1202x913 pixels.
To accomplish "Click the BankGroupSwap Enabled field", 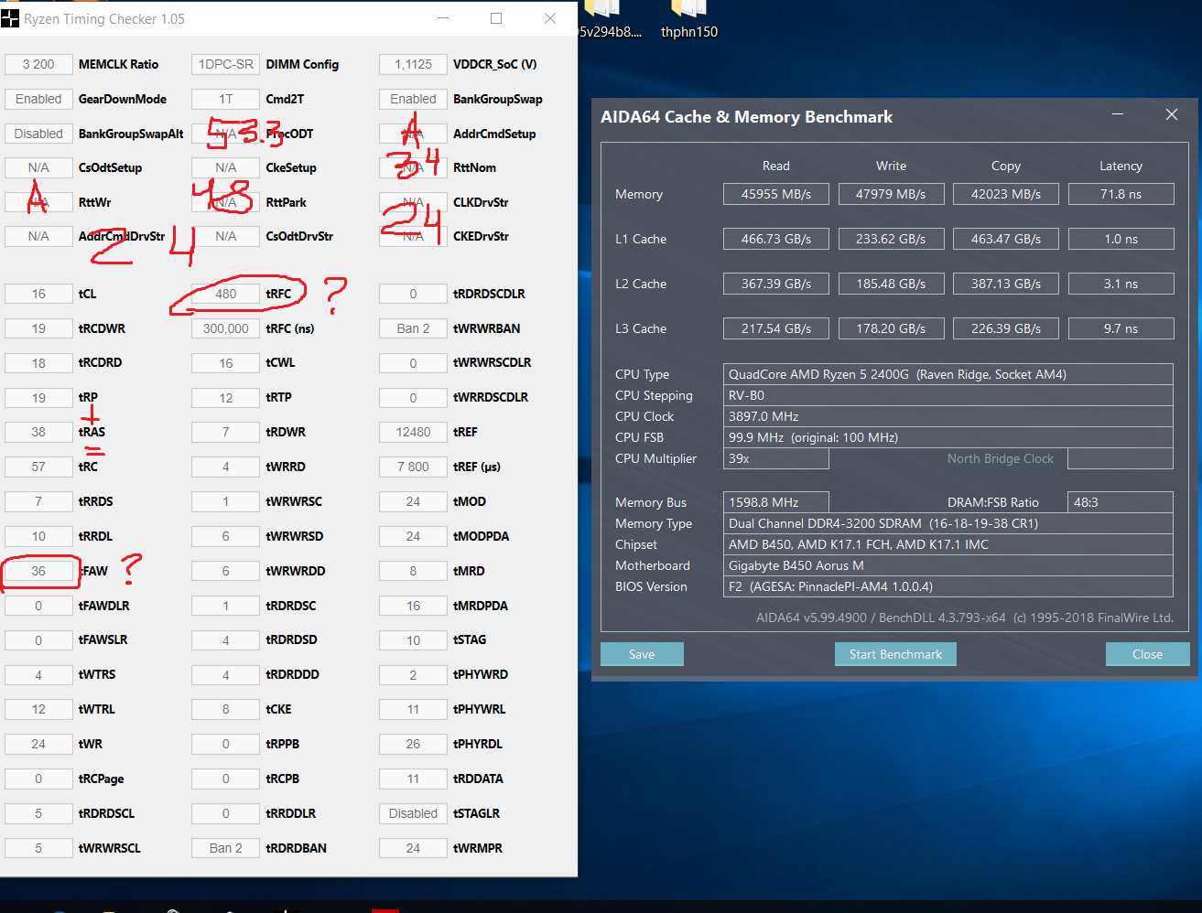I will click(x=413, y=99).
